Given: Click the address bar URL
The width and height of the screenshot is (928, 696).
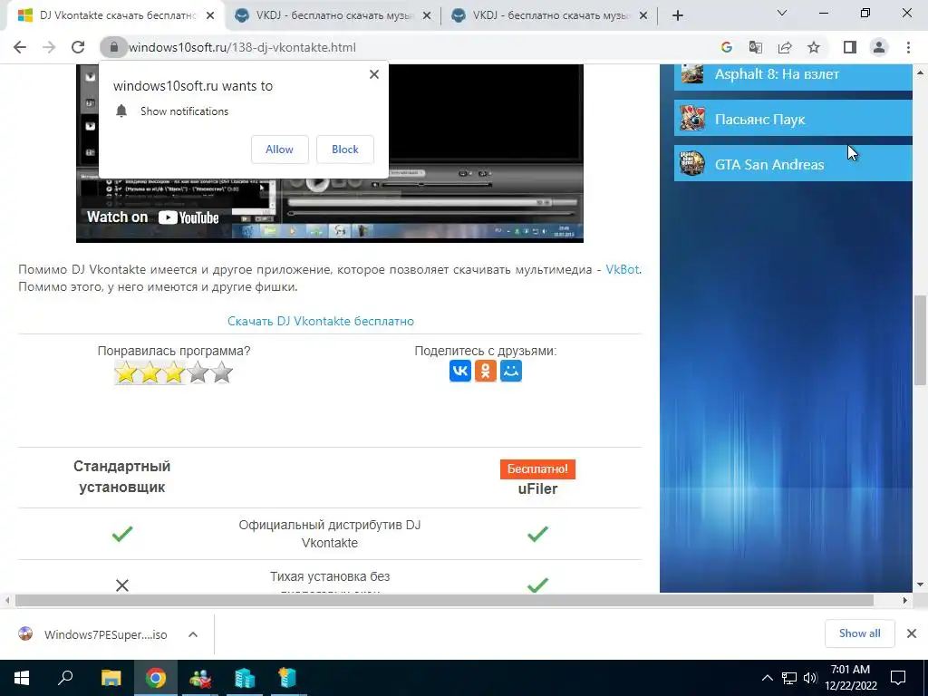Looking at the screenshot, I should [x=242, y=47].
